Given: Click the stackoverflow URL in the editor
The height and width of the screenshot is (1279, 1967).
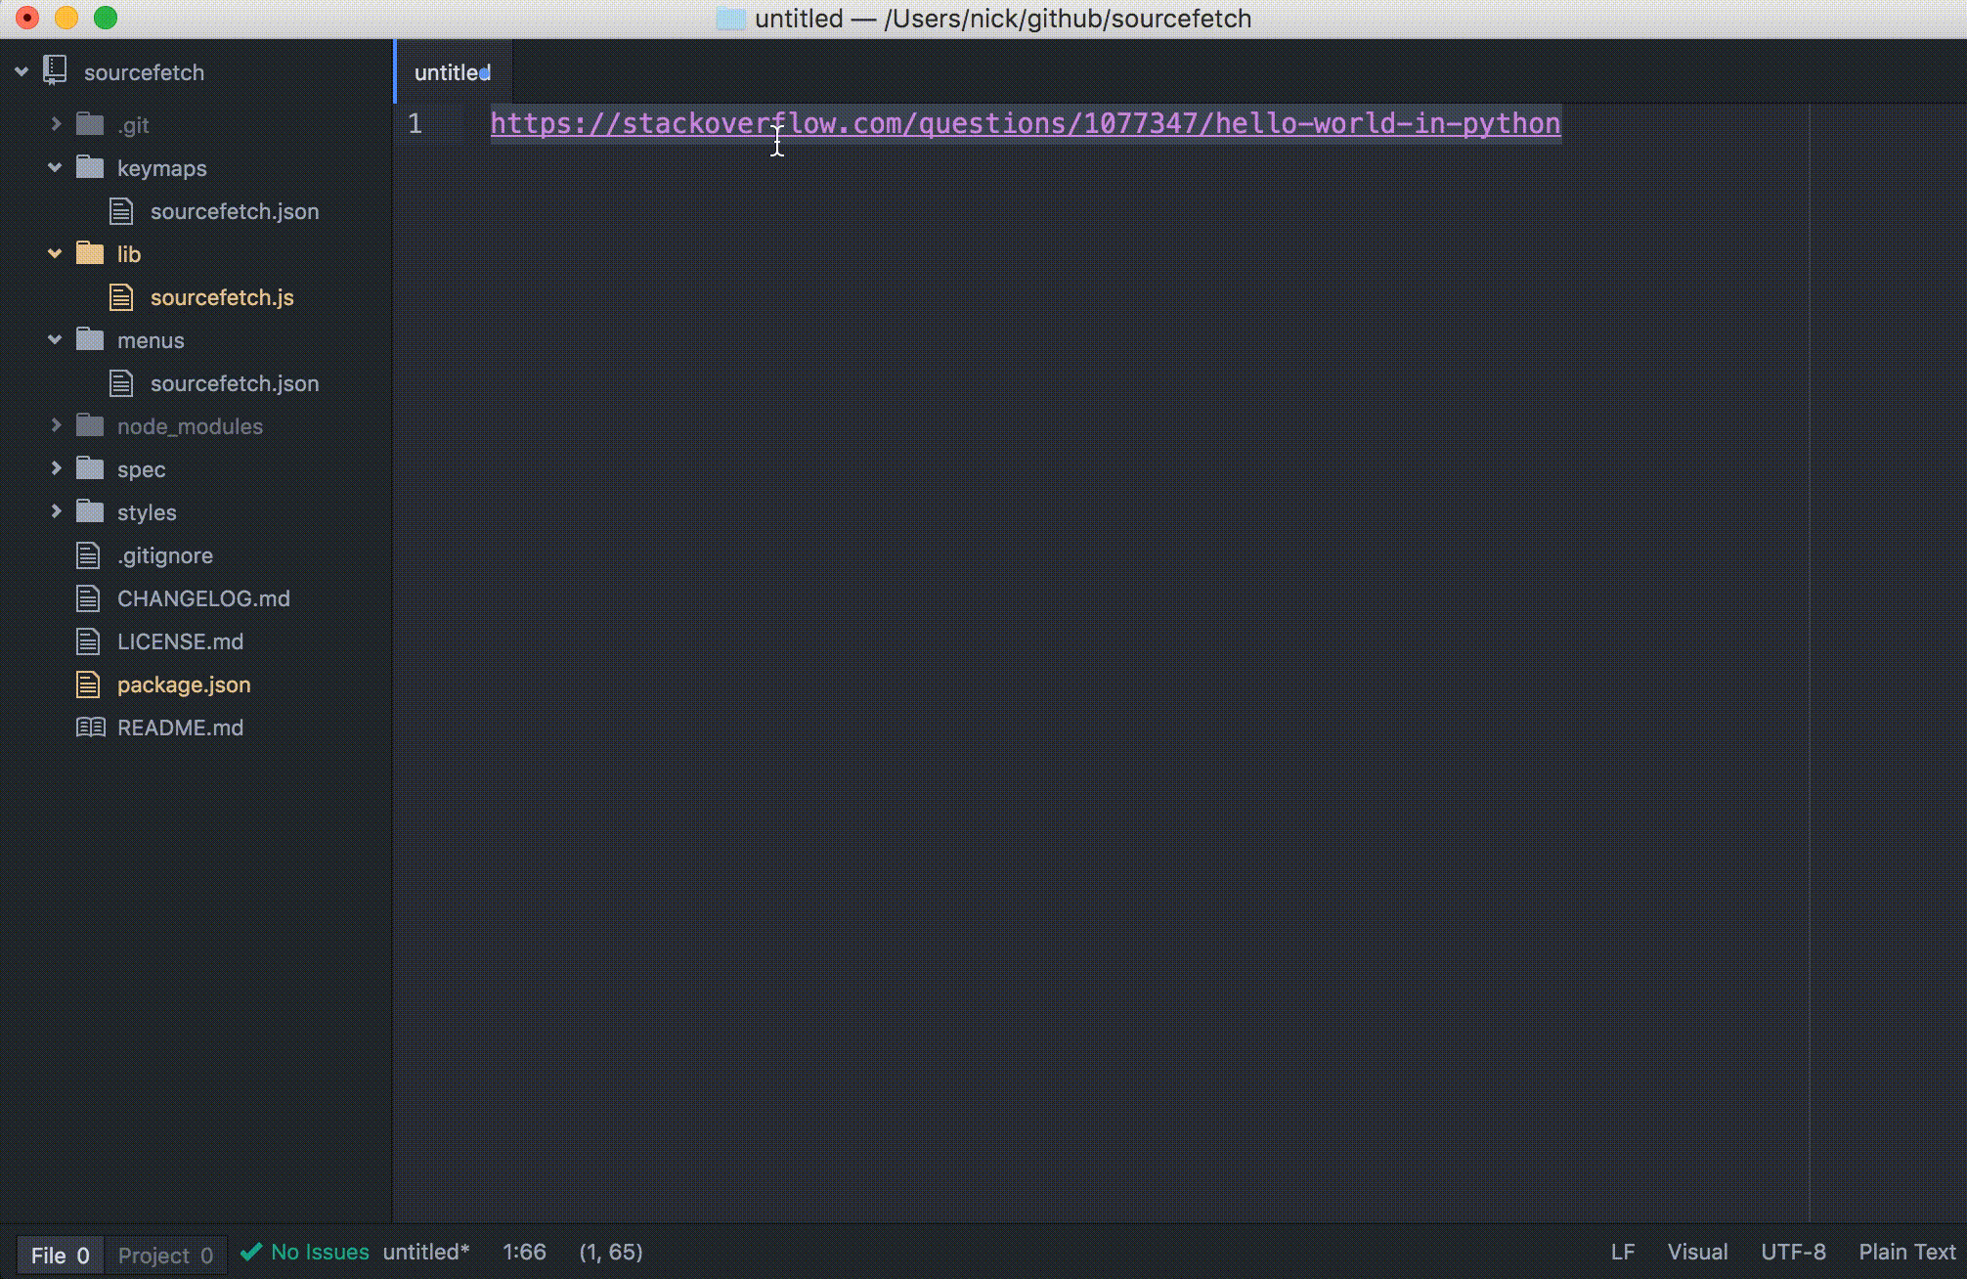Looking at the screenshot, I should tap(1025, 124).
